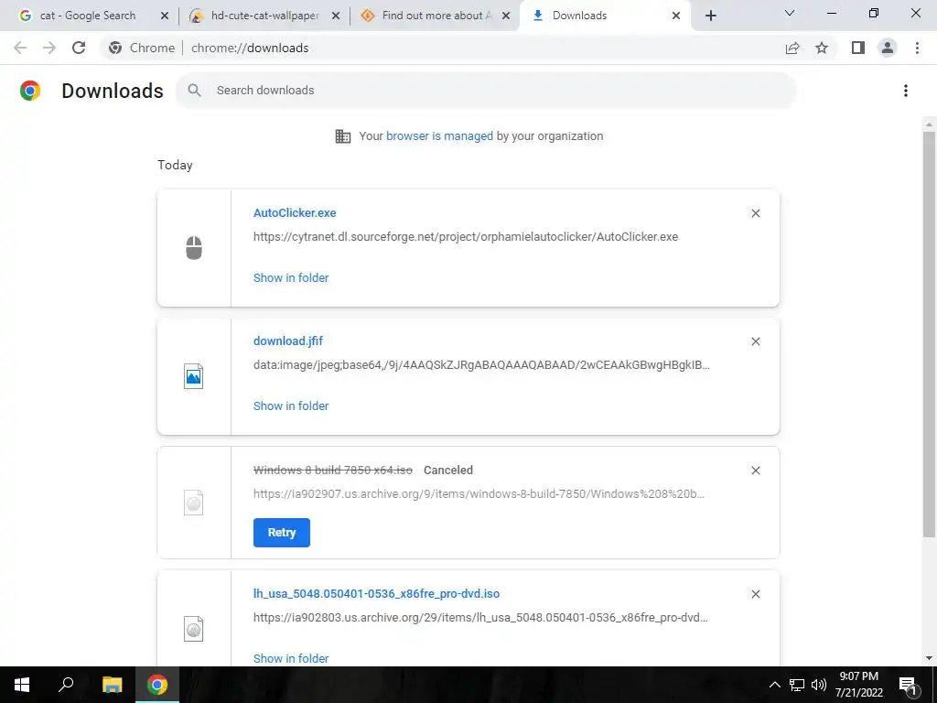Click the scrollbar down arrow
The image size is (937, 703).
929,658
